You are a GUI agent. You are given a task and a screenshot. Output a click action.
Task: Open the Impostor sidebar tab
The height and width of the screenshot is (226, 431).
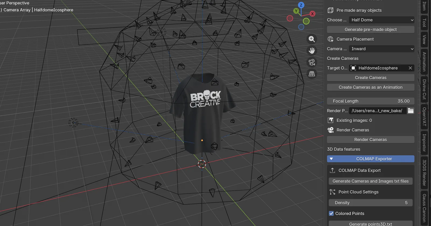click(424, 143)
